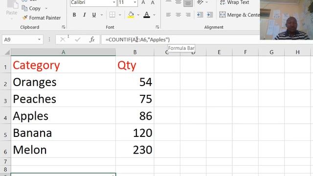This screenshot has height=176, width=313.
Task: Select the cell containing 230
Action: click(x=135, y=149)
